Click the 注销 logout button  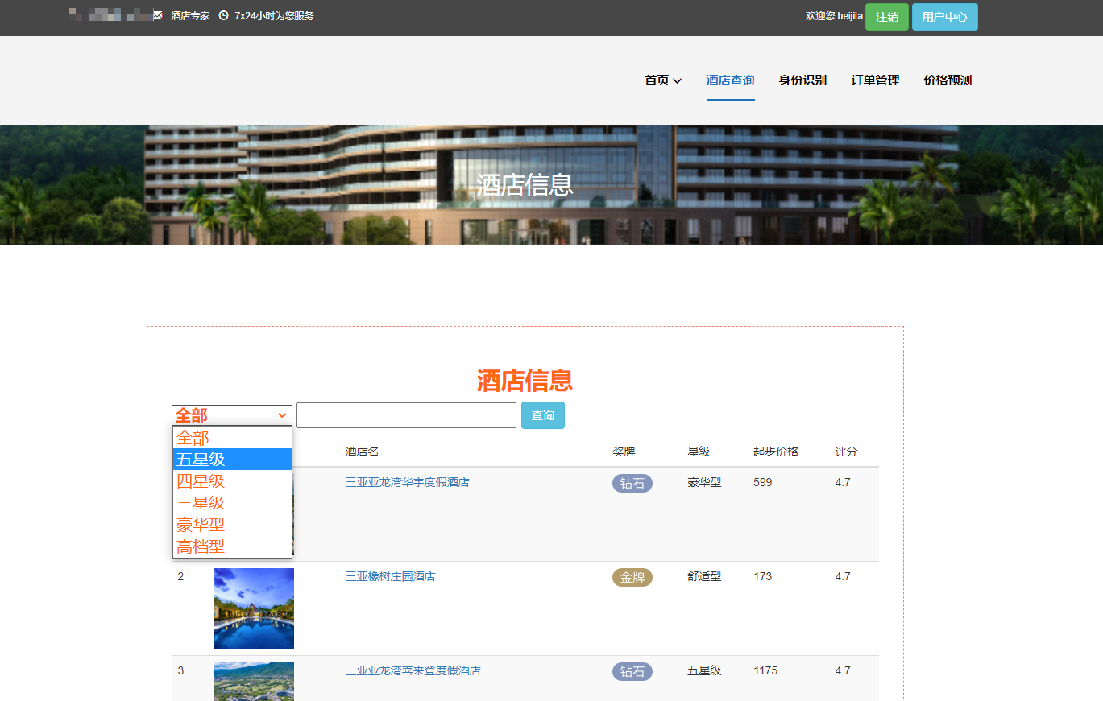(x=887, y=17)
